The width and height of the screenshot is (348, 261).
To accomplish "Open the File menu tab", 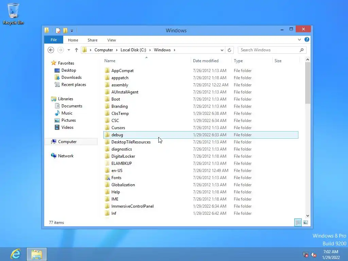I will [53, 40].
